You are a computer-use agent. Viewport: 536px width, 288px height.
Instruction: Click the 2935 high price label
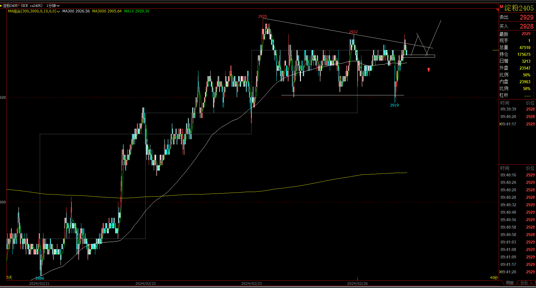[262, 16]
